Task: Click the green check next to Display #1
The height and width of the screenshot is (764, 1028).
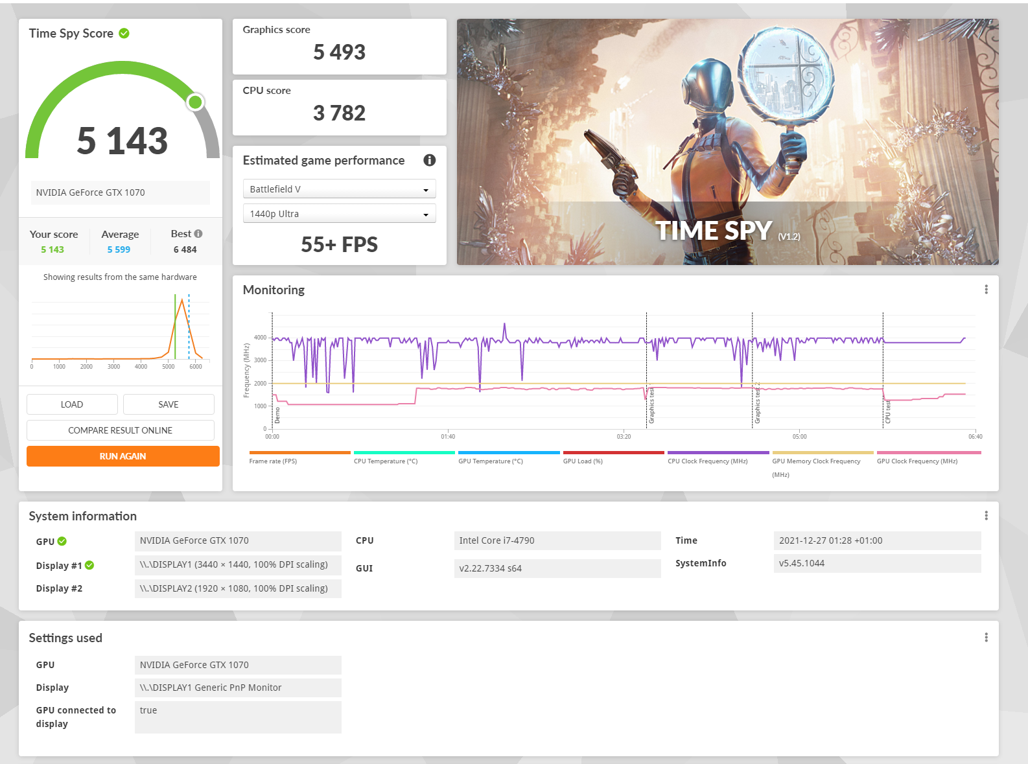Action: [89, 565]
